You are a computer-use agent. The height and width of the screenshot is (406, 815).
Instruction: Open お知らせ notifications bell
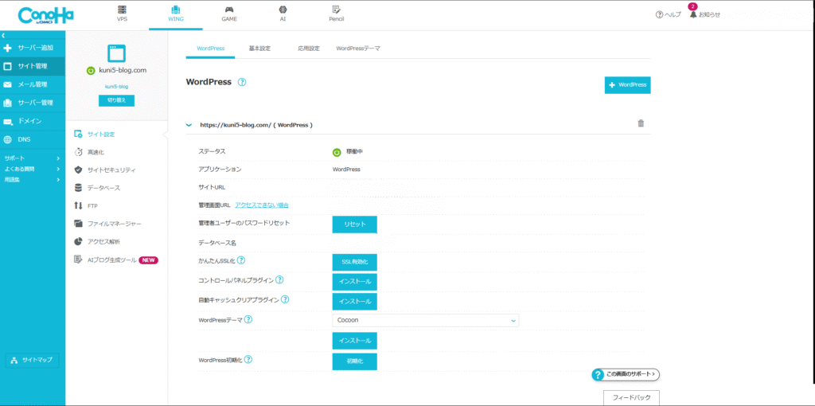tap(705, 14)
